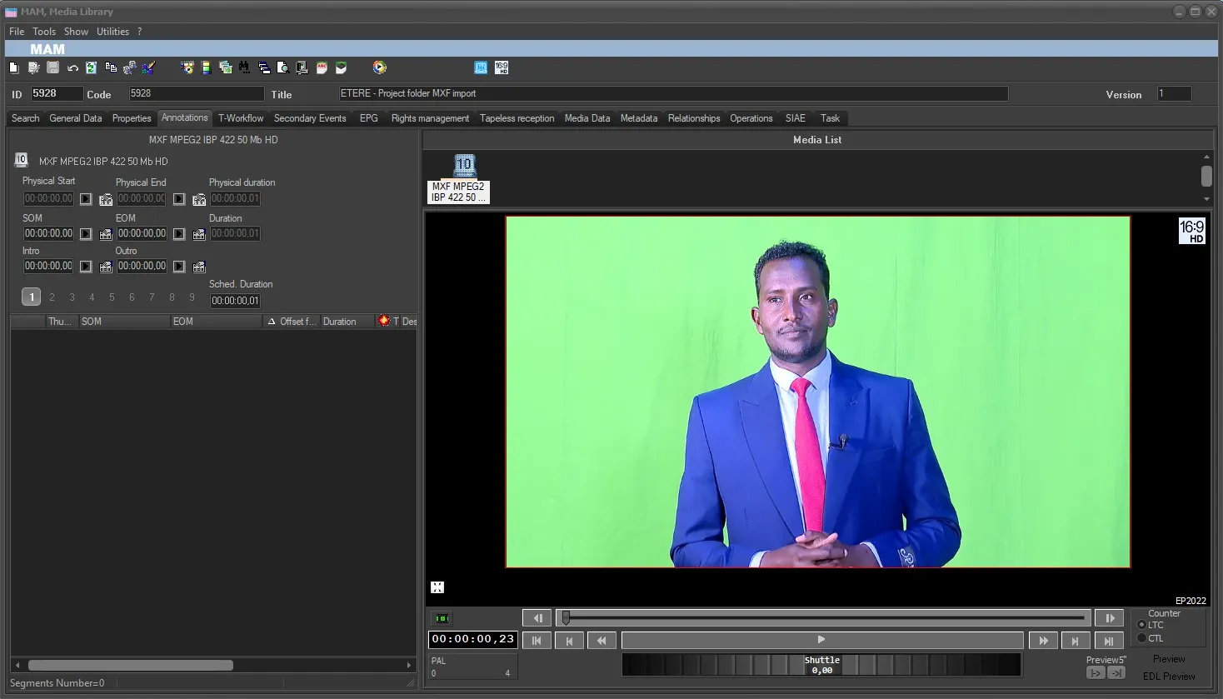
Task: Open the Utilities menu
Action: (112, 32)
